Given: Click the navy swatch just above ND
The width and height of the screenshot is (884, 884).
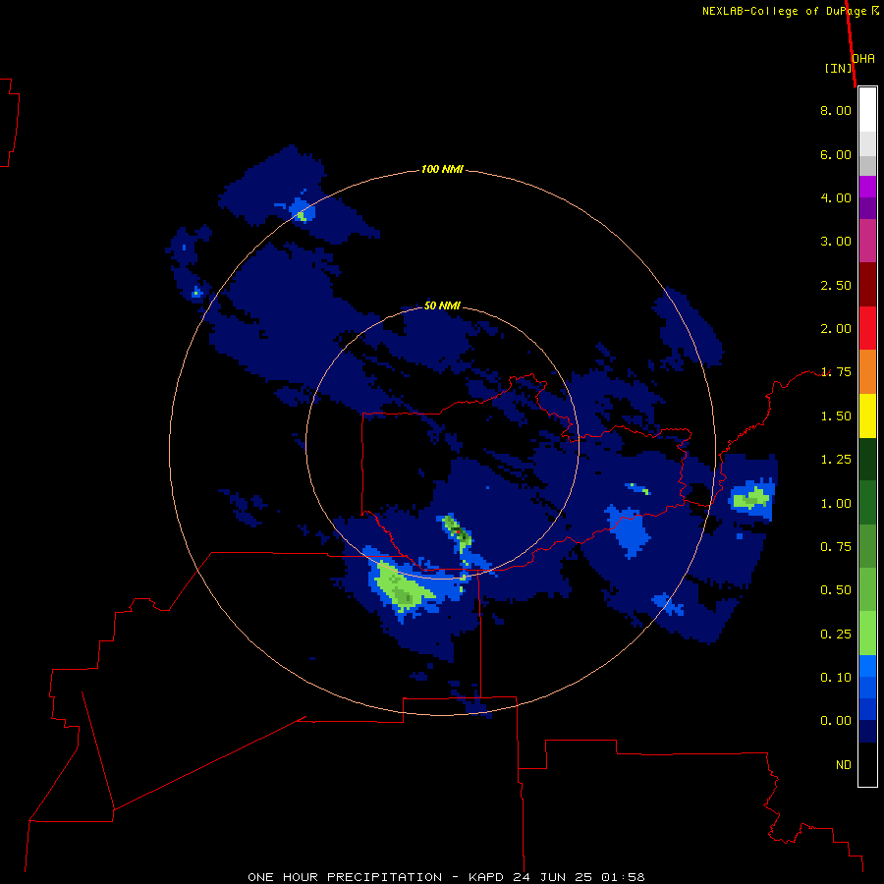Looking at the screenshot, I should tap(867, 732).
